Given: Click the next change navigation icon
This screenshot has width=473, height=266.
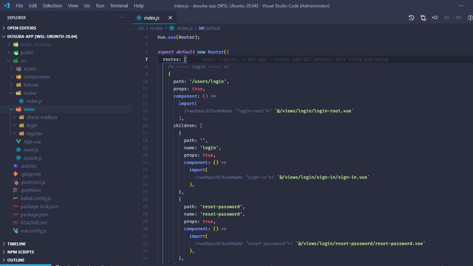Looking at the screenshot, I should [458, 18].
